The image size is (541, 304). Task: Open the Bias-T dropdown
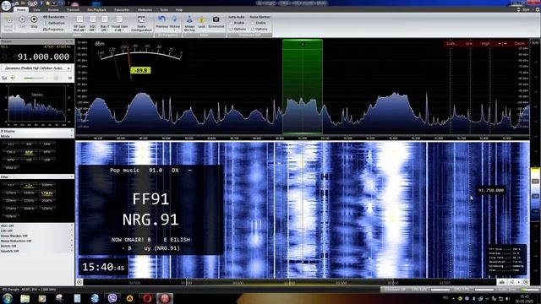pyautogui.click(x=105, y=24)
